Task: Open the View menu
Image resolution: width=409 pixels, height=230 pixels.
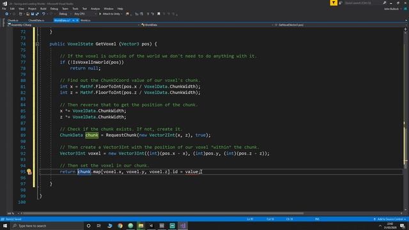Action: 21,8
